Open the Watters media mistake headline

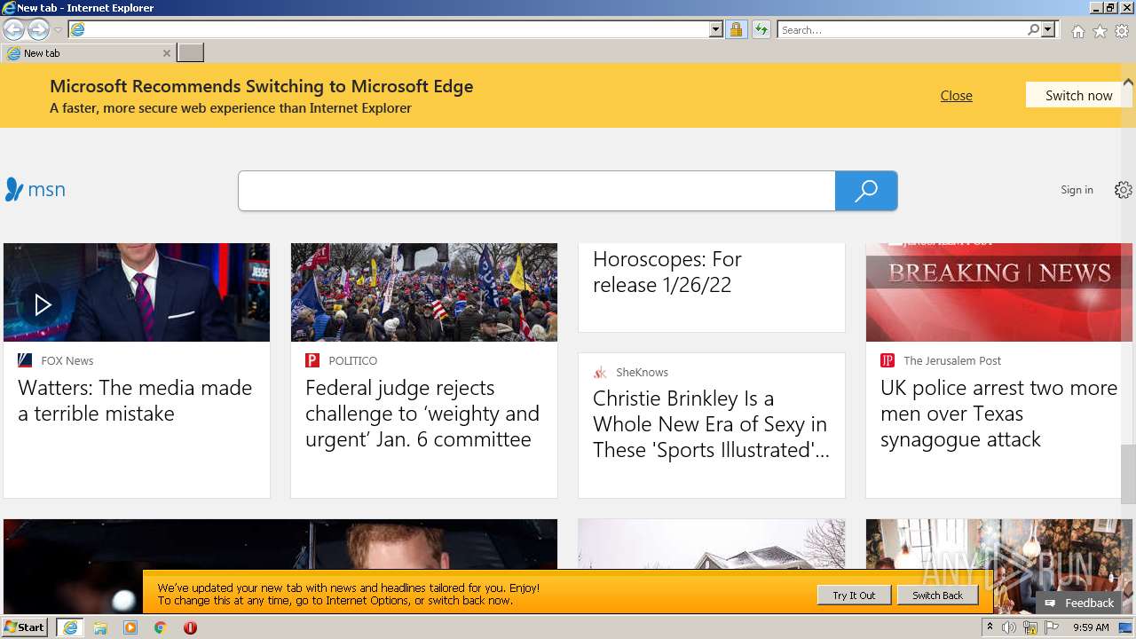tap(135, 400)
